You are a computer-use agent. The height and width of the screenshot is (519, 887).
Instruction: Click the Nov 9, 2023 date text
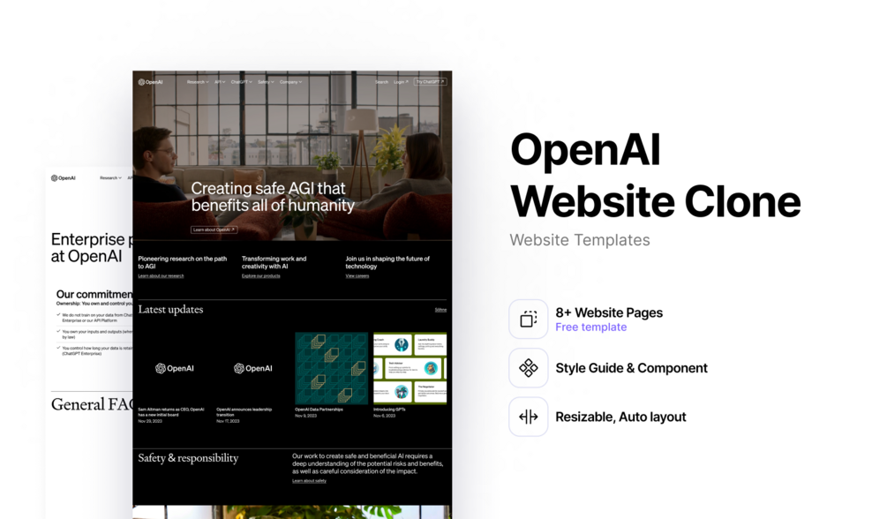click(305, 416)
